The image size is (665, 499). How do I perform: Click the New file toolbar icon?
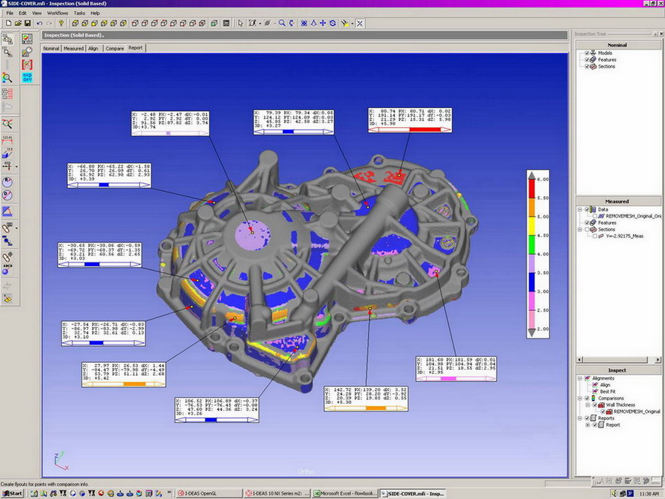[8, 24]
